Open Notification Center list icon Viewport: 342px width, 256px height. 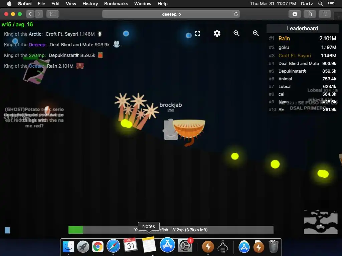(x=331, y=4)
